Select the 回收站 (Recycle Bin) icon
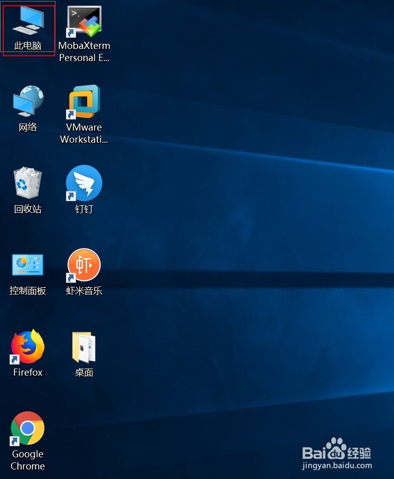 [28, 183]
